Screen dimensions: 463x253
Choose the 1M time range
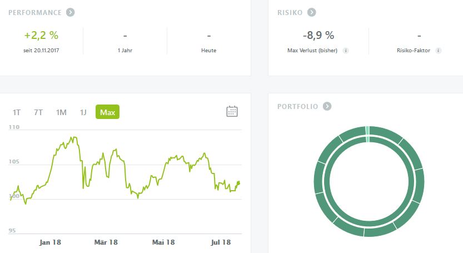[61, 112]
